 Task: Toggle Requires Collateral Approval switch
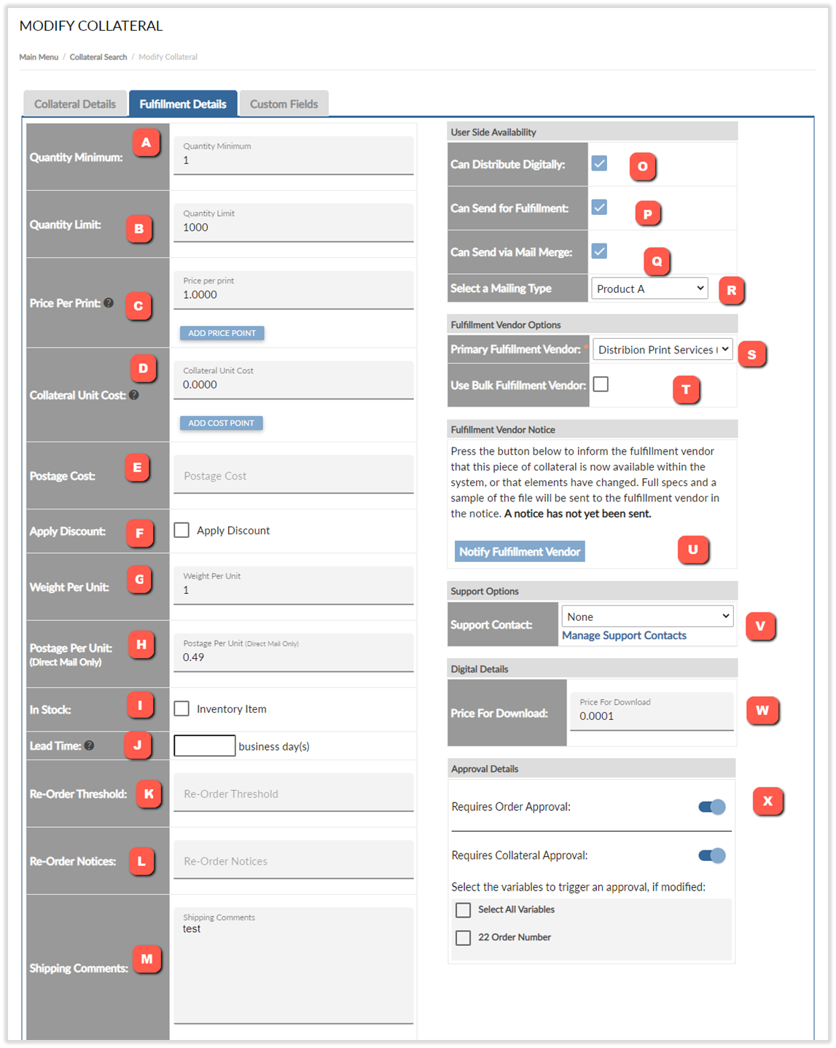pos(712,856)
